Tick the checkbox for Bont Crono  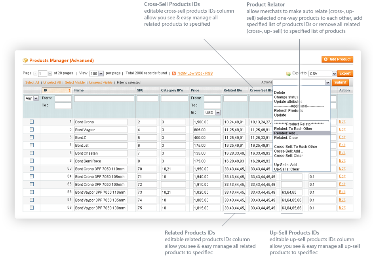click(x=32, y=122)
